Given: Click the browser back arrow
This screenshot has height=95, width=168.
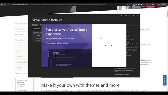Looking at the screenshot, I should (x=2, y=5).
